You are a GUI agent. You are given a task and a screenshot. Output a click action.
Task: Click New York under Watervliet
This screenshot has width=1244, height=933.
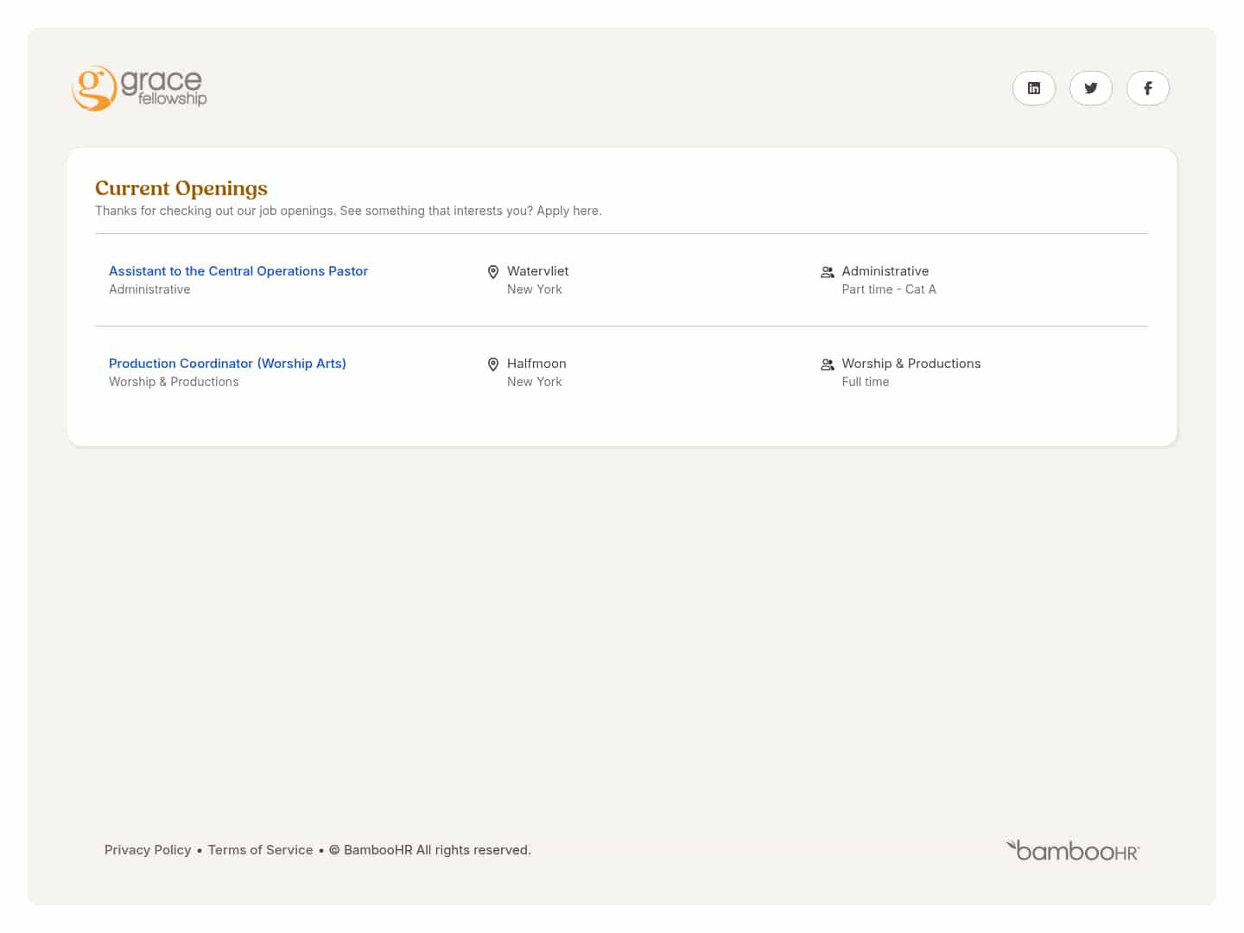[x=534, y=289]
